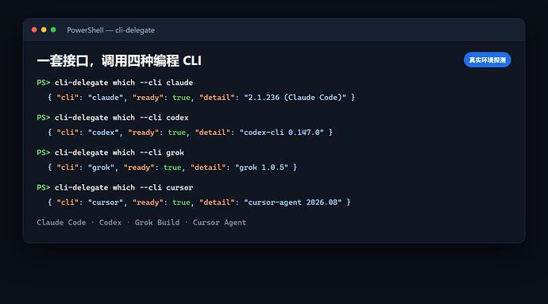The height and width of the screenshot is (304, 548).
Task: Click the JSON output with grok 1.0.5
Action: (172, 167)
